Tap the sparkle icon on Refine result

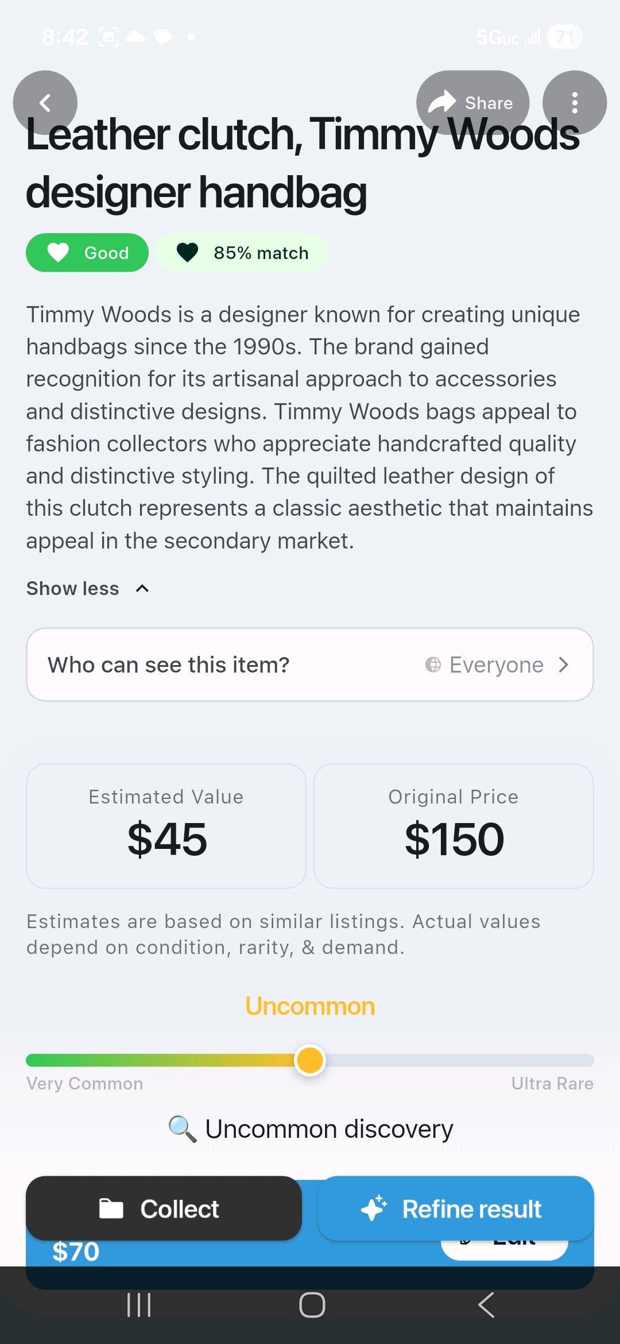point(374,1207)
